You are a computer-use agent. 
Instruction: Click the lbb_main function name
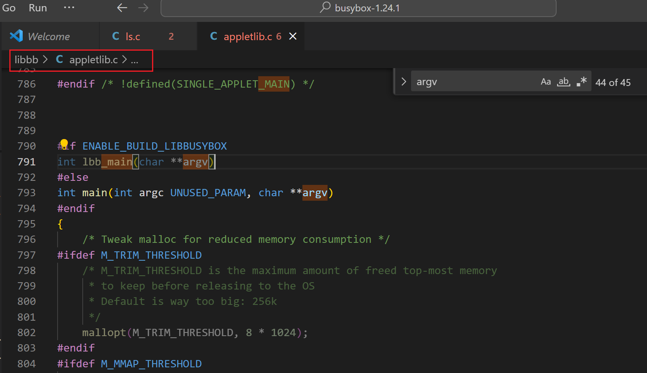107,162
